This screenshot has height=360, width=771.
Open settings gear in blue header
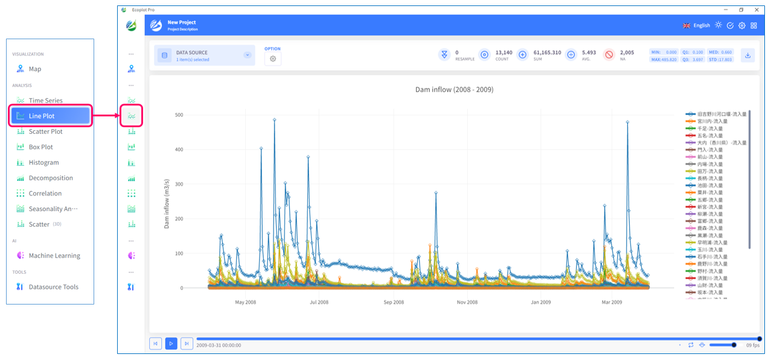(x=742, y=25)
